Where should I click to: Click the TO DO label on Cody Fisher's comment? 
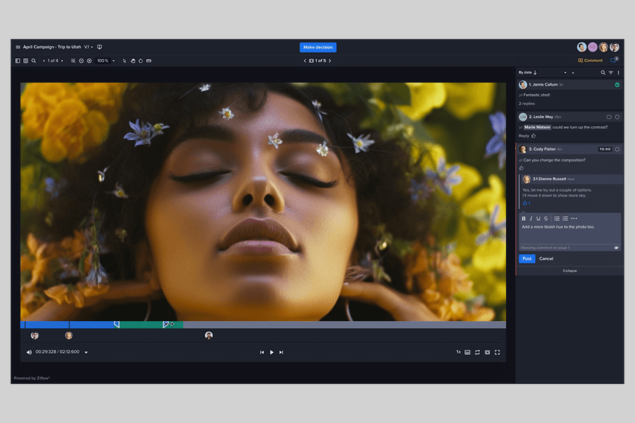click(605, 149)
